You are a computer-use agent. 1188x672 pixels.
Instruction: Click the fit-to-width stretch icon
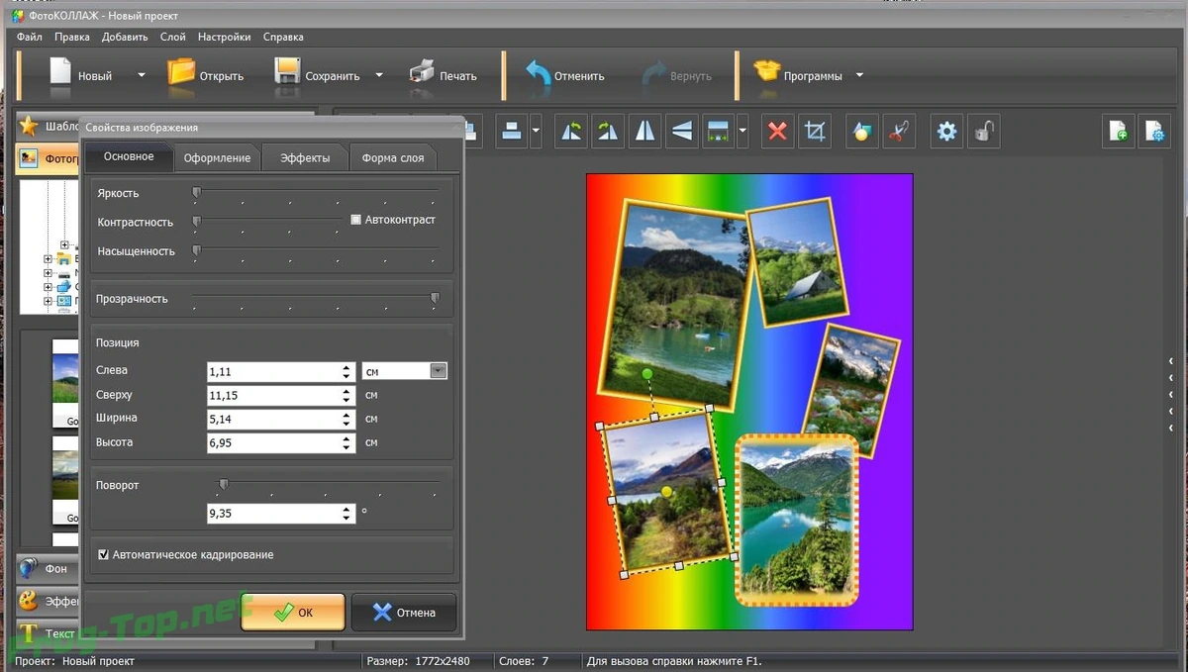pyautogui.click(x=718, y=132)
